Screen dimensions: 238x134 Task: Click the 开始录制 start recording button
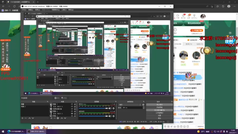159,107
